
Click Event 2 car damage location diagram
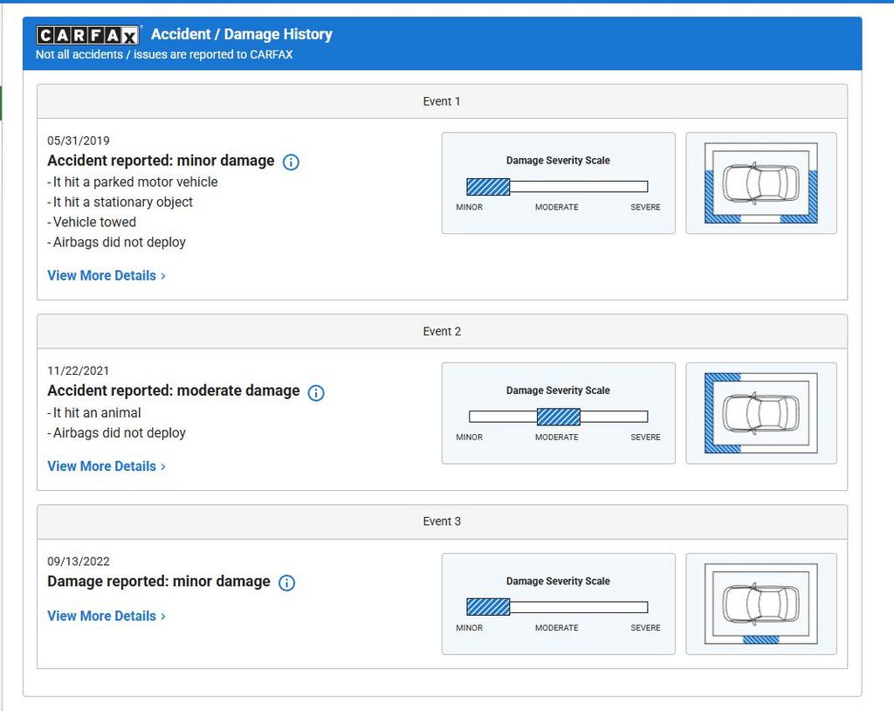point(760,413)
